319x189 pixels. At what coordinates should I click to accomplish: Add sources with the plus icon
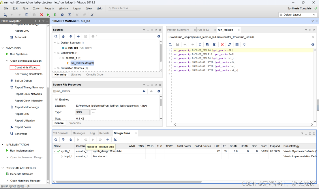coord(78,36)
